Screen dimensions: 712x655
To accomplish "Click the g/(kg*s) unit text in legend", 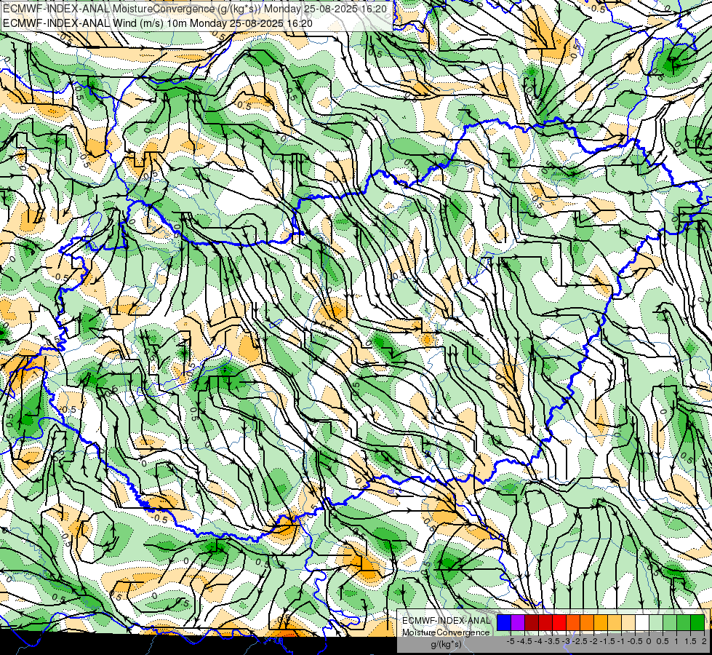I will coord(447,645).
